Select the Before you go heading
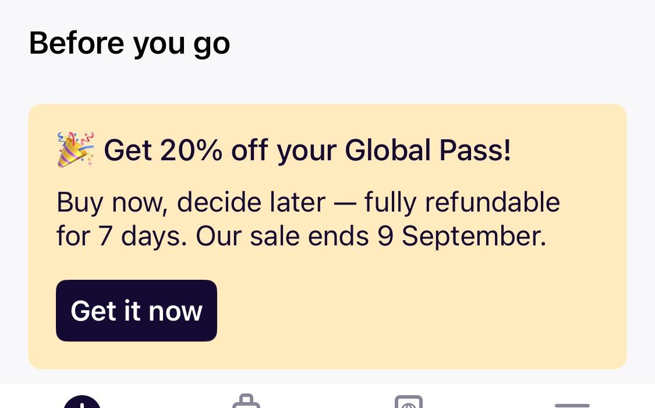The width and height of the screenshot is (655, 408). coord(129,44)
